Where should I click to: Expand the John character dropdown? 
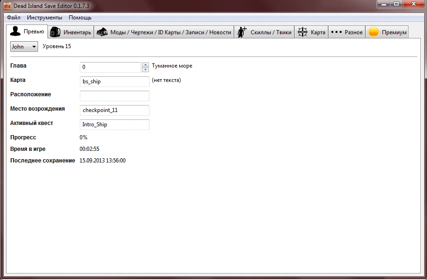(24, 46)
